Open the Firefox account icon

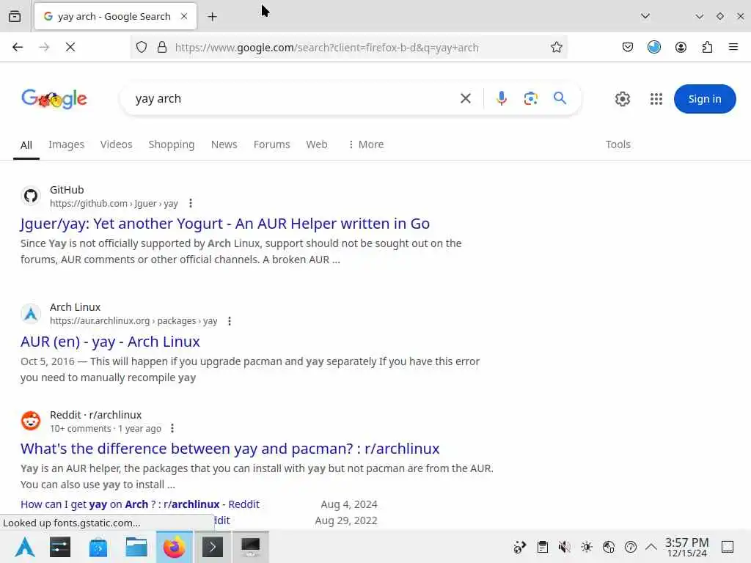pyautogui.click(x=681, y=47)
